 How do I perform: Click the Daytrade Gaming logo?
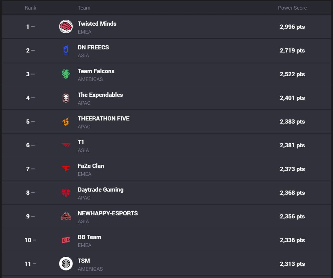tap(66, 193)
